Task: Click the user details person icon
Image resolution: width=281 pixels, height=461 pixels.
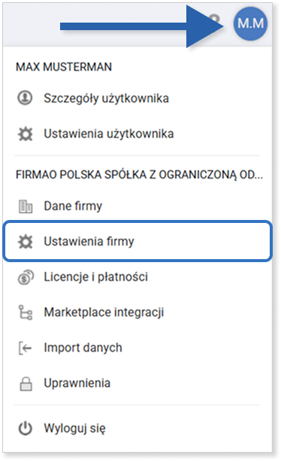Action: coord(26,98)
